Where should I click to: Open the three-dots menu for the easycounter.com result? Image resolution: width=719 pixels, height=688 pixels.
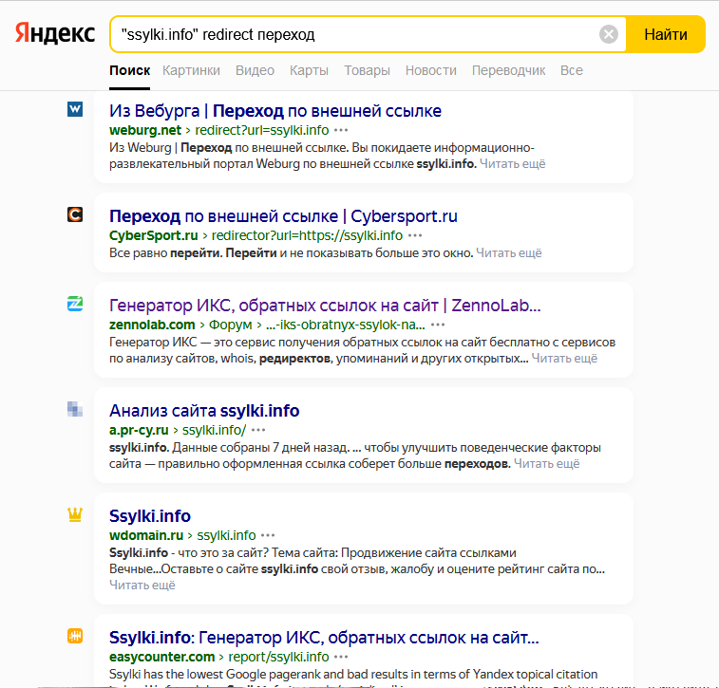coord(341,658)
